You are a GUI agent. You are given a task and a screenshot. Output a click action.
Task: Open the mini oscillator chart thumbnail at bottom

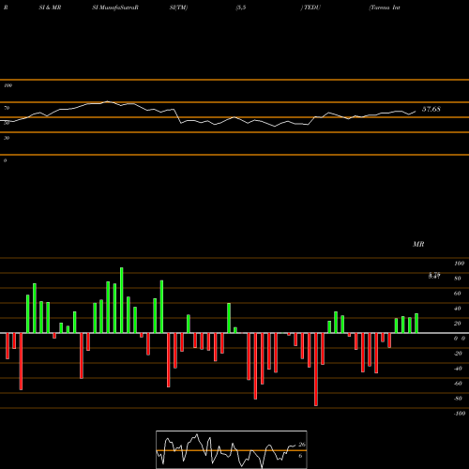click(232, 449)
